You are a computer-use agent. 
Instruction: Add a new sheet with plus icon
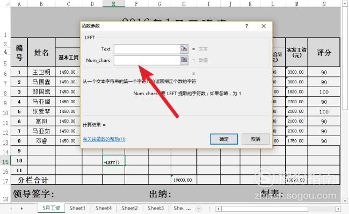(x=199, y=209)
